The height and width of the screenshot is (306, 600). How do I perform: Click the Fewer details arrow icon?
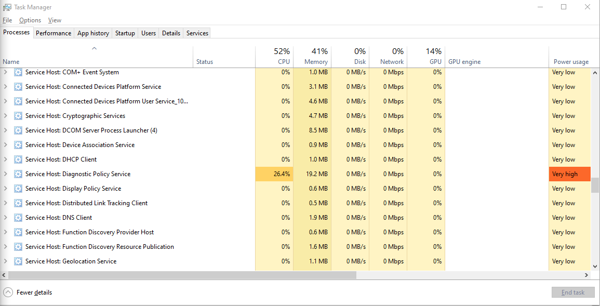pos(8,292)
